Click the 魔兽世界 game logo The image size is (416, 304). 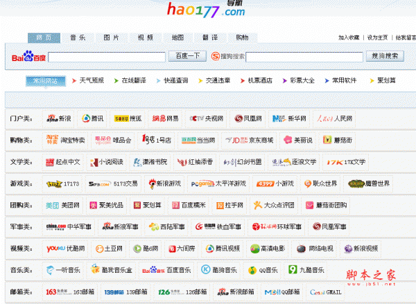356,184
